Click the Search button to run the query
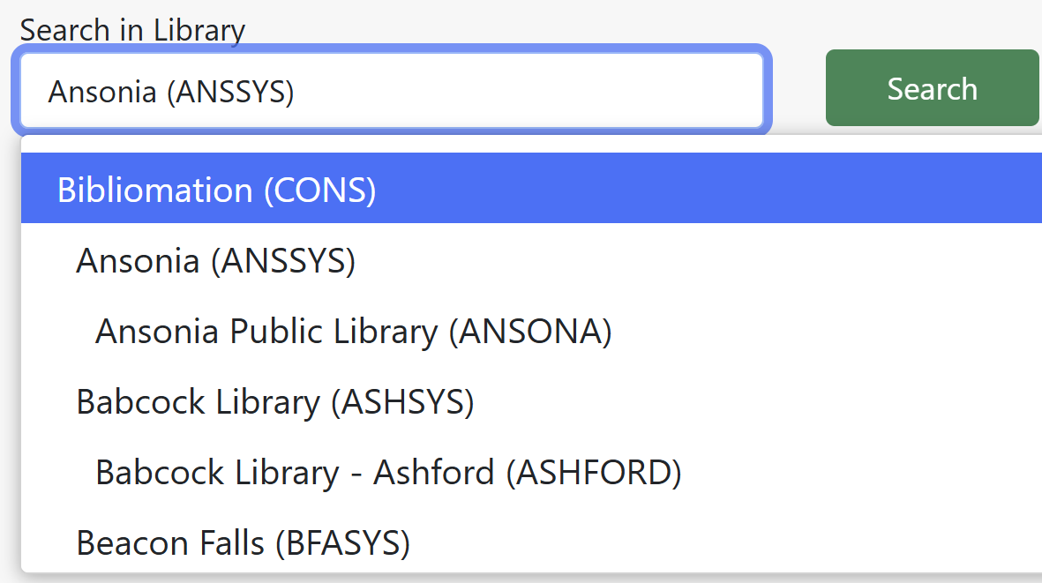 coord(932,87)
